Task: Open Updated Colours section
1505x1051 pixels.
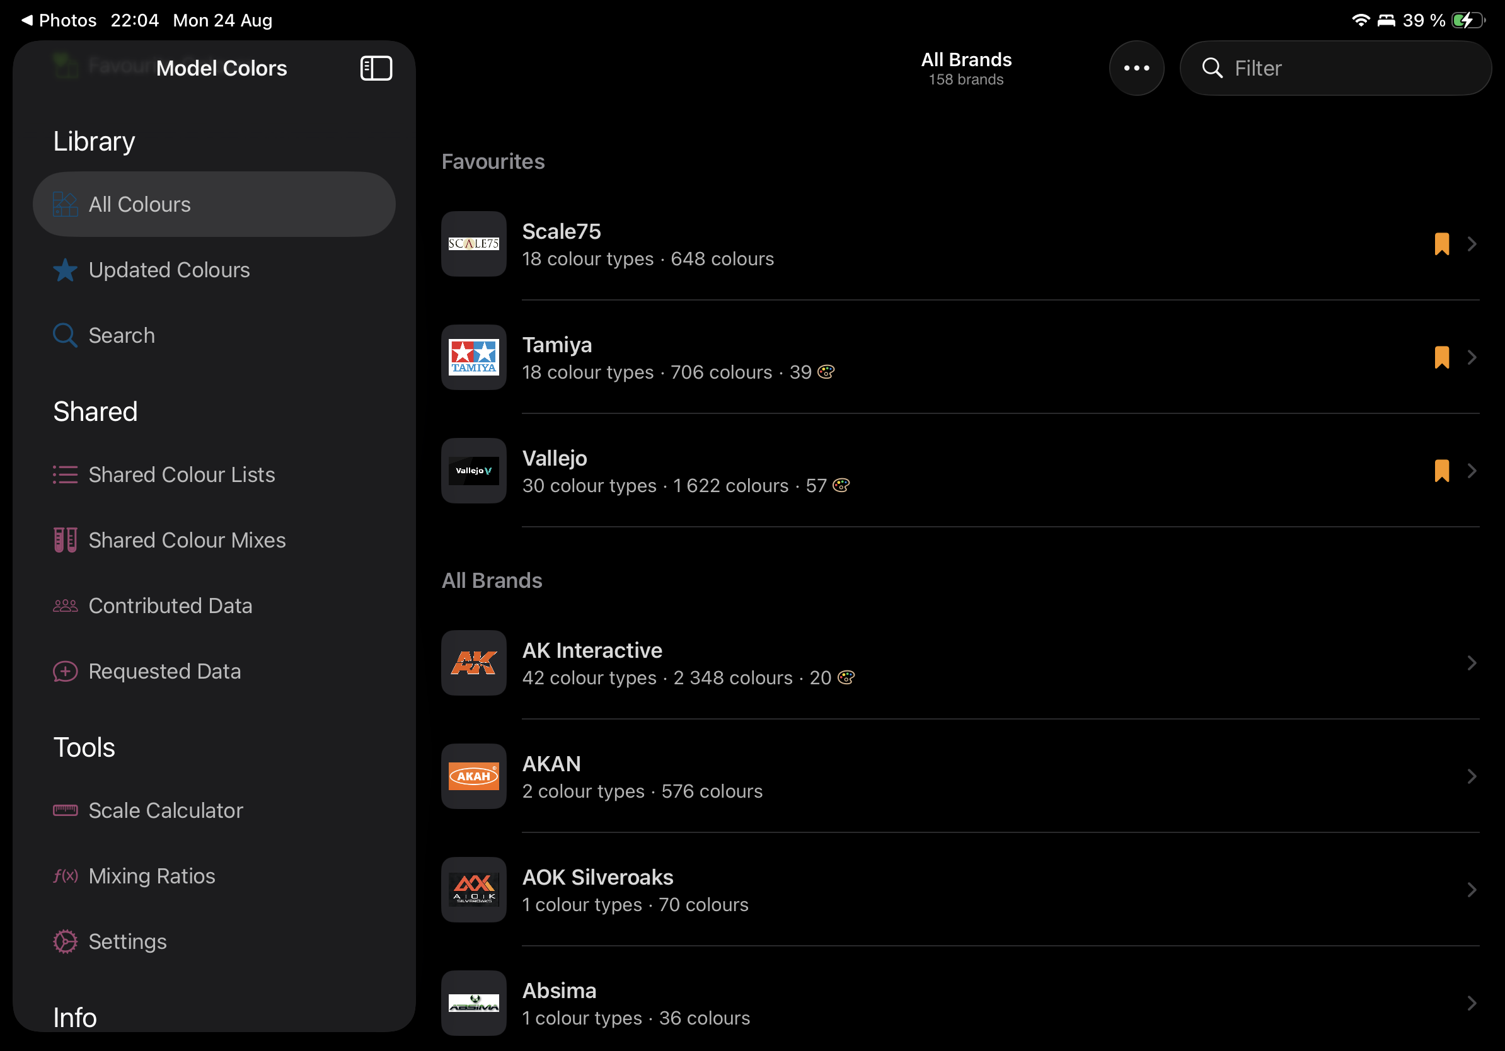Action: pos(214,270)
